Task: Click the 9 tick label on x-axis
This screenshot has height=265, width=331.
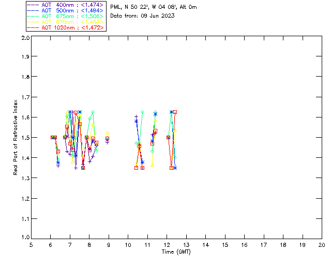Action: pyautogui.click(x=109, y=245)
